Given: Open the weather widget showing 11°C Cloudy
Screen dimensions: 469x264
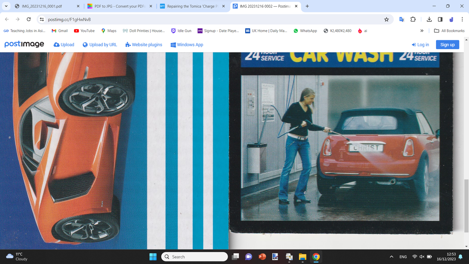Looking at the screenshot, I should click(17, 256).
